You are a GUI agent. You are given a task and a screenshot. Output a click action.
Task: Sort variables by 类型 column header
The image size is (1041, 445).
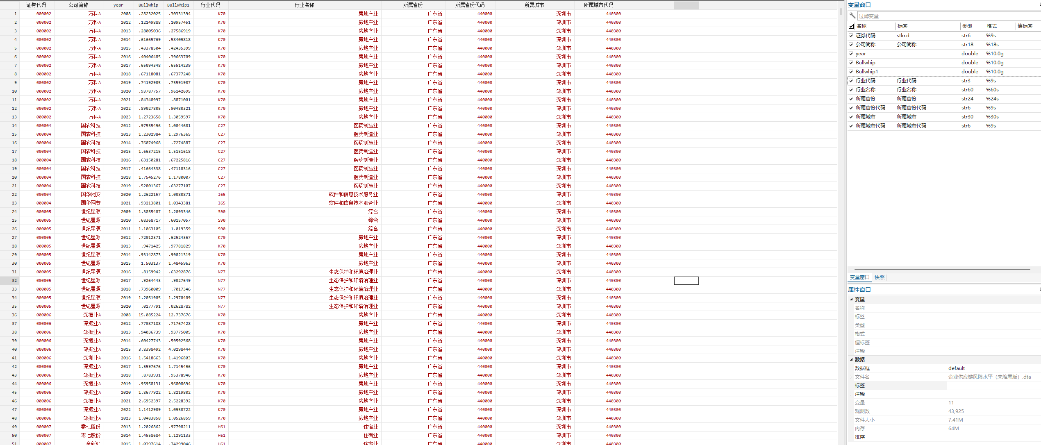coord(967,26)
